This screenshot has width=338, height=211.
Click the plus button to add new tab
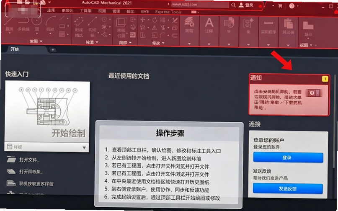tap(53, 50)
